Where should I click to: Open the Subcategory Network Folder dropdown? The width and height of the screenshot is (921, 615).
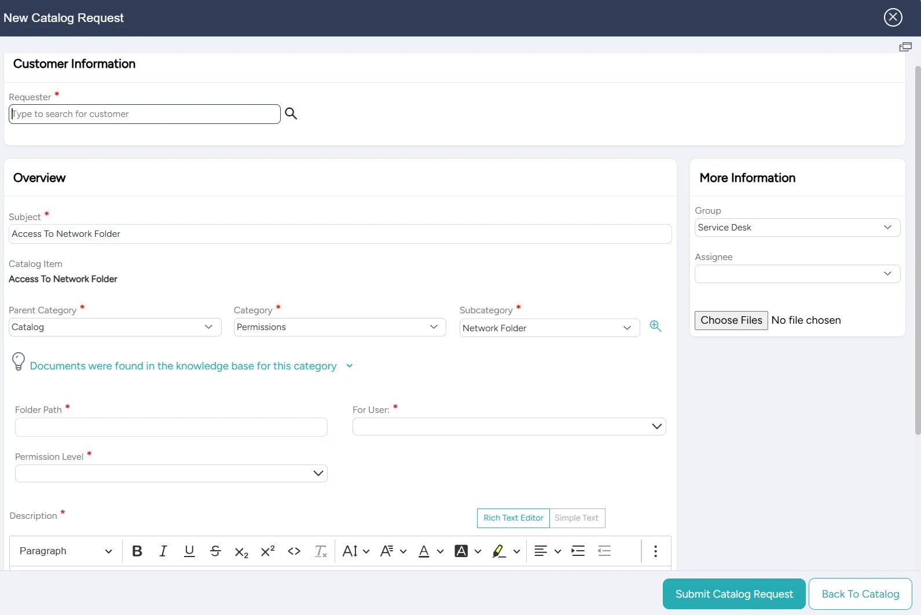click(x=549, y=328)
